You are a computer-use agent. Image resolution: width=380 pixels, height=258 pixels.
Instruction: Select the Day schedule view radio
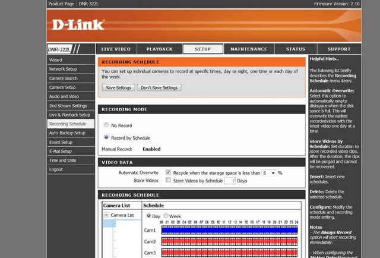point(148,216)
